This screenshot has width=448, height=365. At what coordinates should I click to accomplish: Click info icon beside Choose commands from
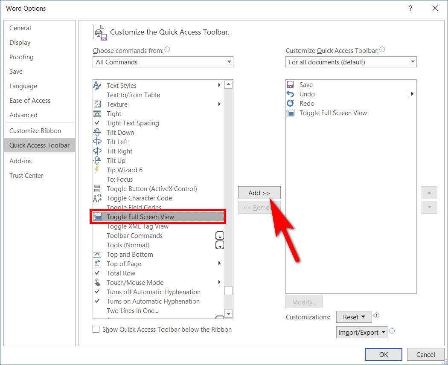click(x=167, y=49)
